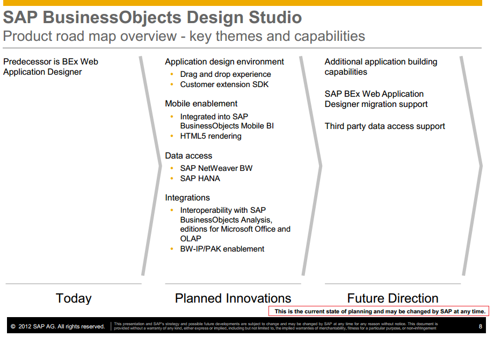Click the "Mobile enablement" heading

coord(201,104)
